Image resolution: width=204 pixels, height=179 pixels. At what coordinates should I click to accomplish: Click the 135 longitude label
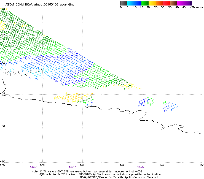click(x=2, y=165)
